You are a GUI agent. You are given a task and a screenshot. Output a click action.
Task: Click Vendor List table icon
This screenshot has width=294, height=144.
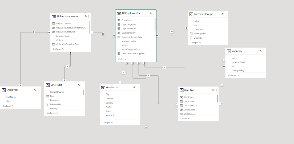coord(103,88)
